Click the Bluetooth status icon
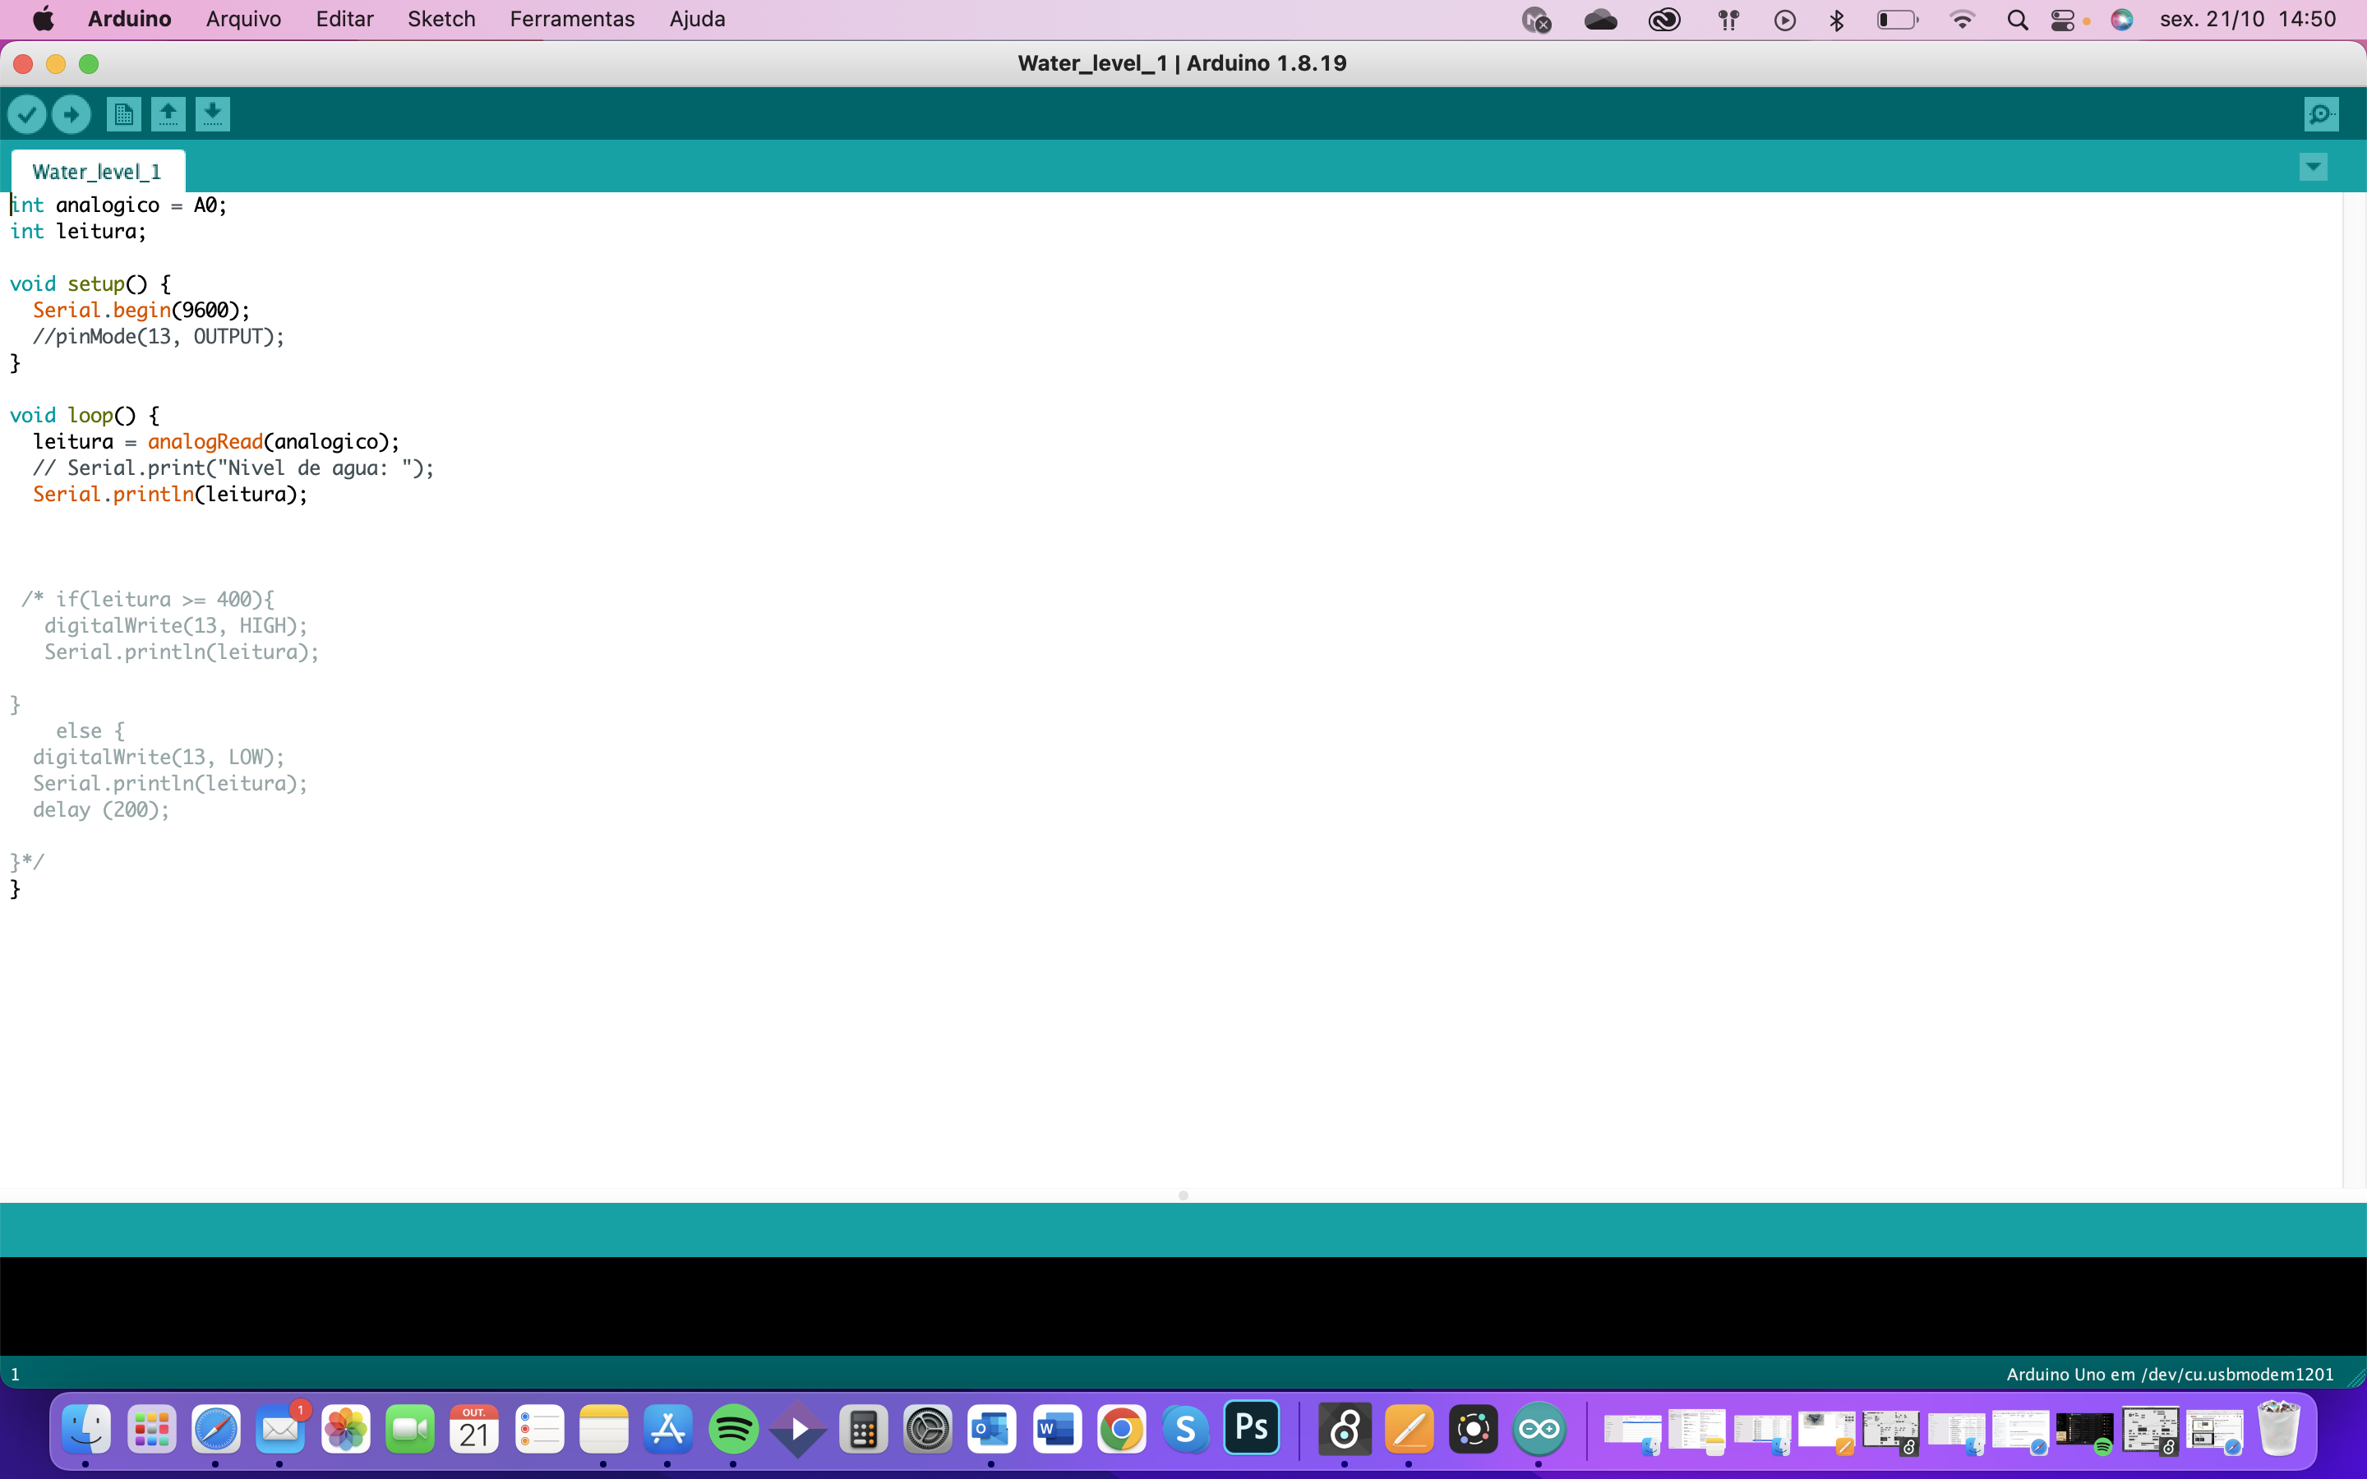The width and height of the screenshot is (2367, 1479). click(1836, 20)
